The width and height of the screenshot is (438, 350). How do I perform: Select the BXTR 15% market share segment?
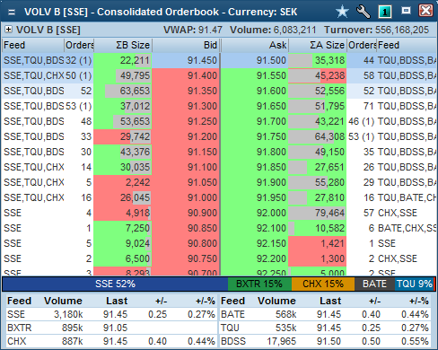[x=259, y=284]
